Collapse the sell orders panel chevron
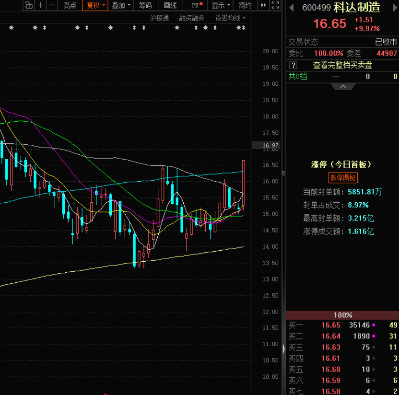 pyautogui.click(x=343, y=87)
